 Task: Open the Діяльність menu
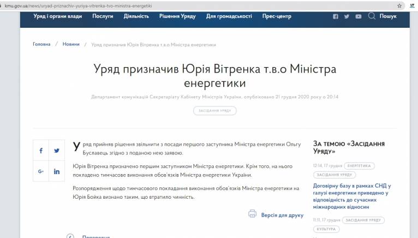[x=136, y=16]
